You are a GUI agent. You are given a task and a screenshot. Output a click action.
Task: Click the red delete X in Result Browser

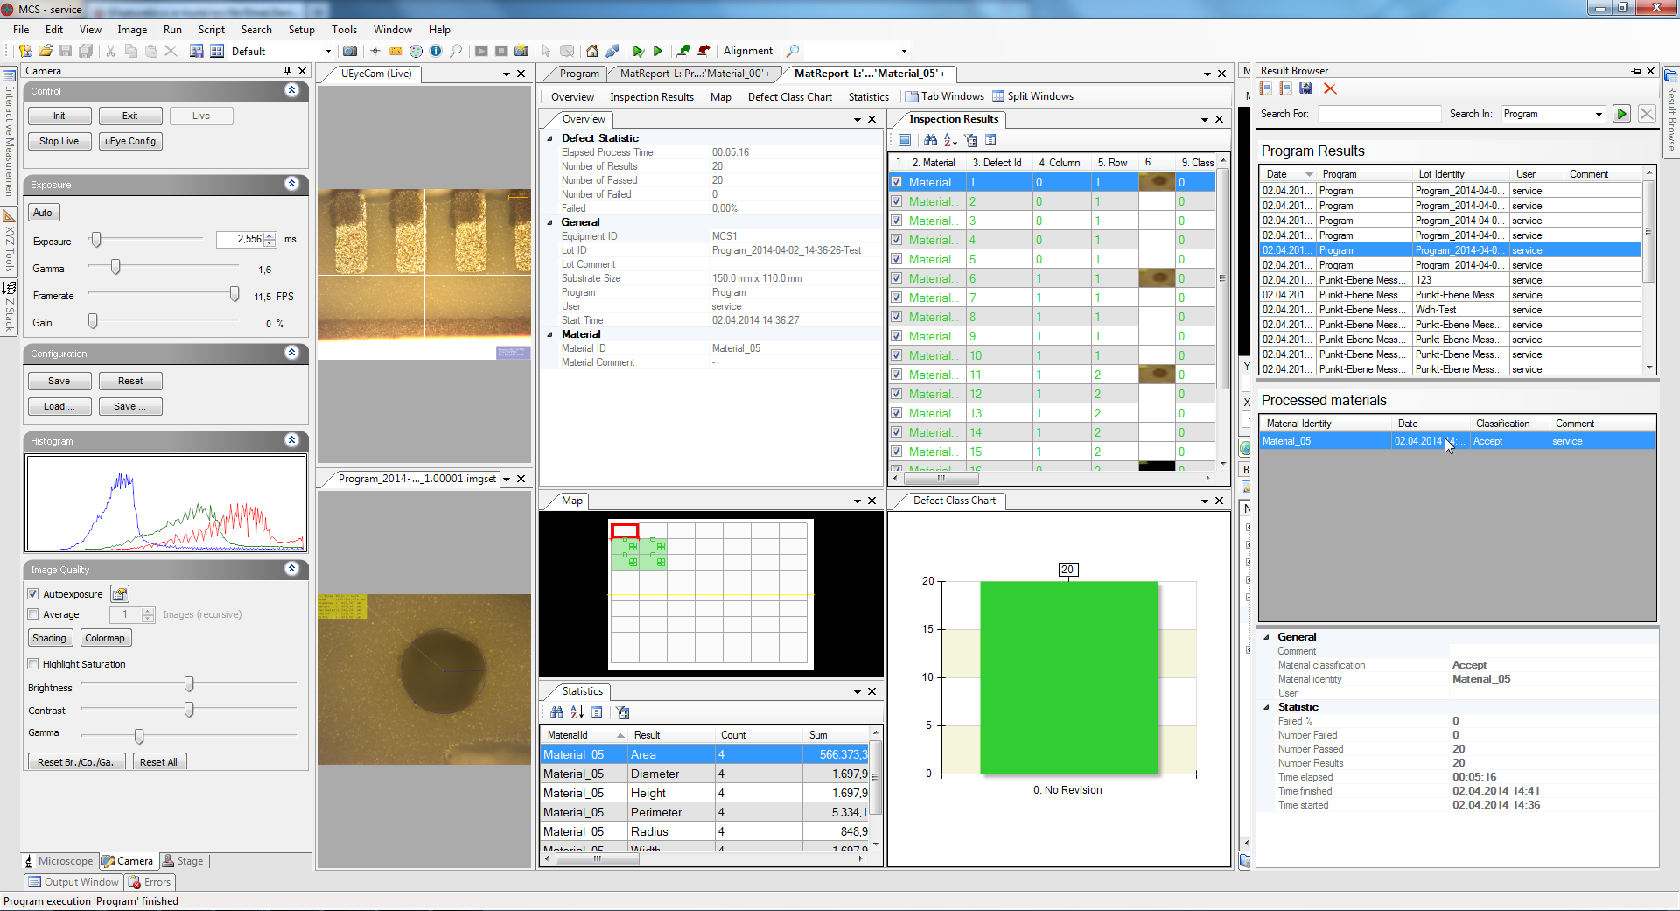(x=1330, y=88)
